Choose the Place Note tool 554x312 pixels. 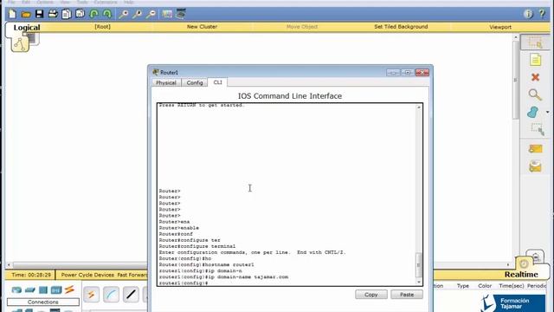point(535,60)
